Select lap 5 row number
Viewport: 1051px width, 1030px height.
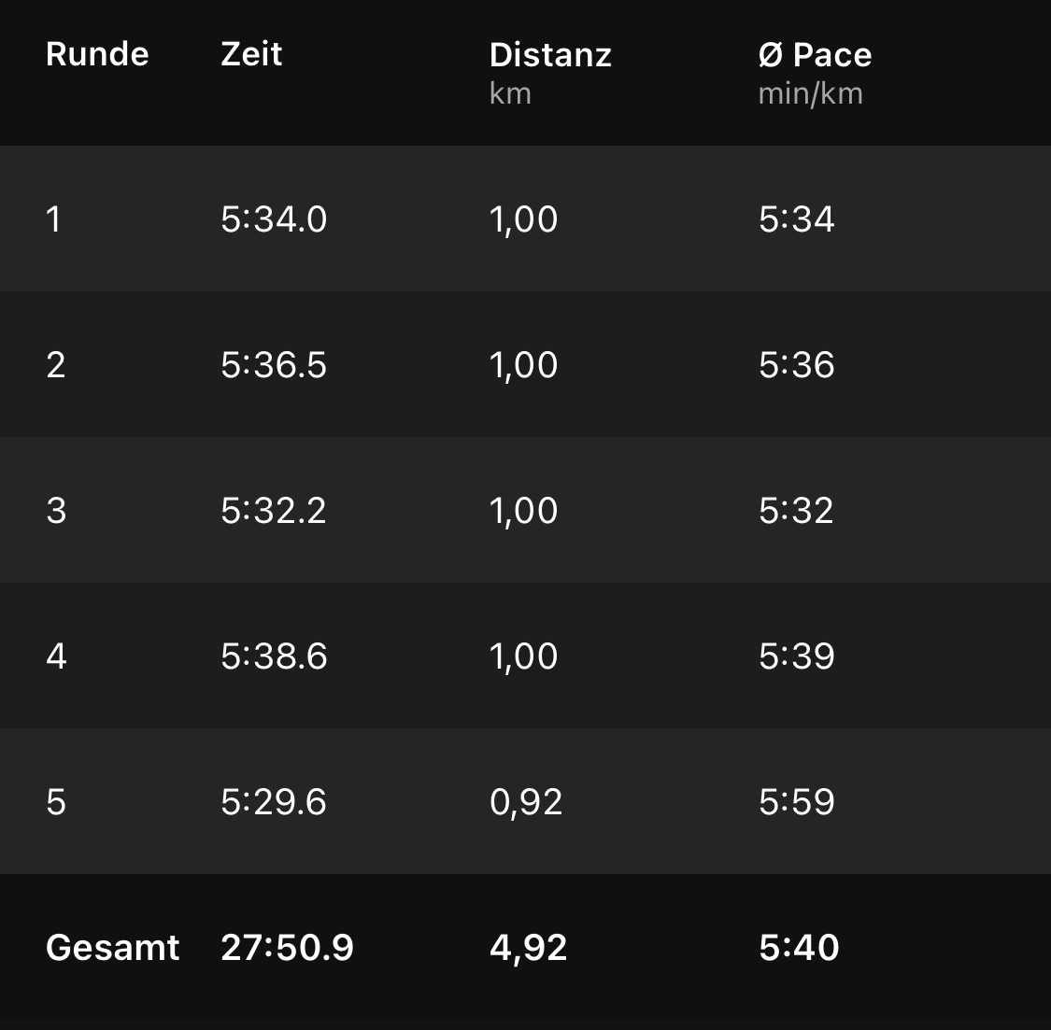[56, 802]
